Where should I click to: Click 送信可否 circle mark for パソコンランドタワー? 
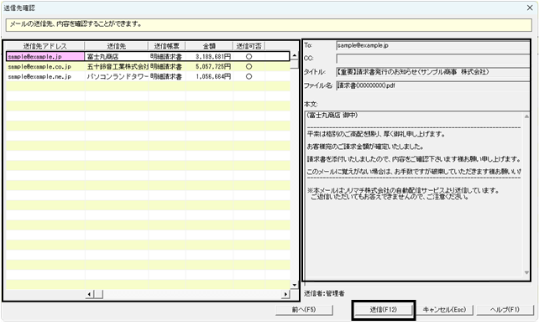coord(249,76)
